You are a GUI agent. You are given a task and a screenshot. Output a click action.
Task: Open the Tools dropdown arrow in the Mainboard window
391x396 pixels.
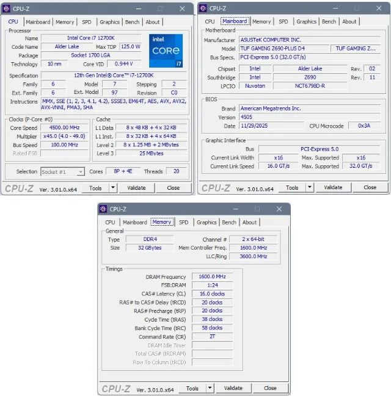[310, 187]
